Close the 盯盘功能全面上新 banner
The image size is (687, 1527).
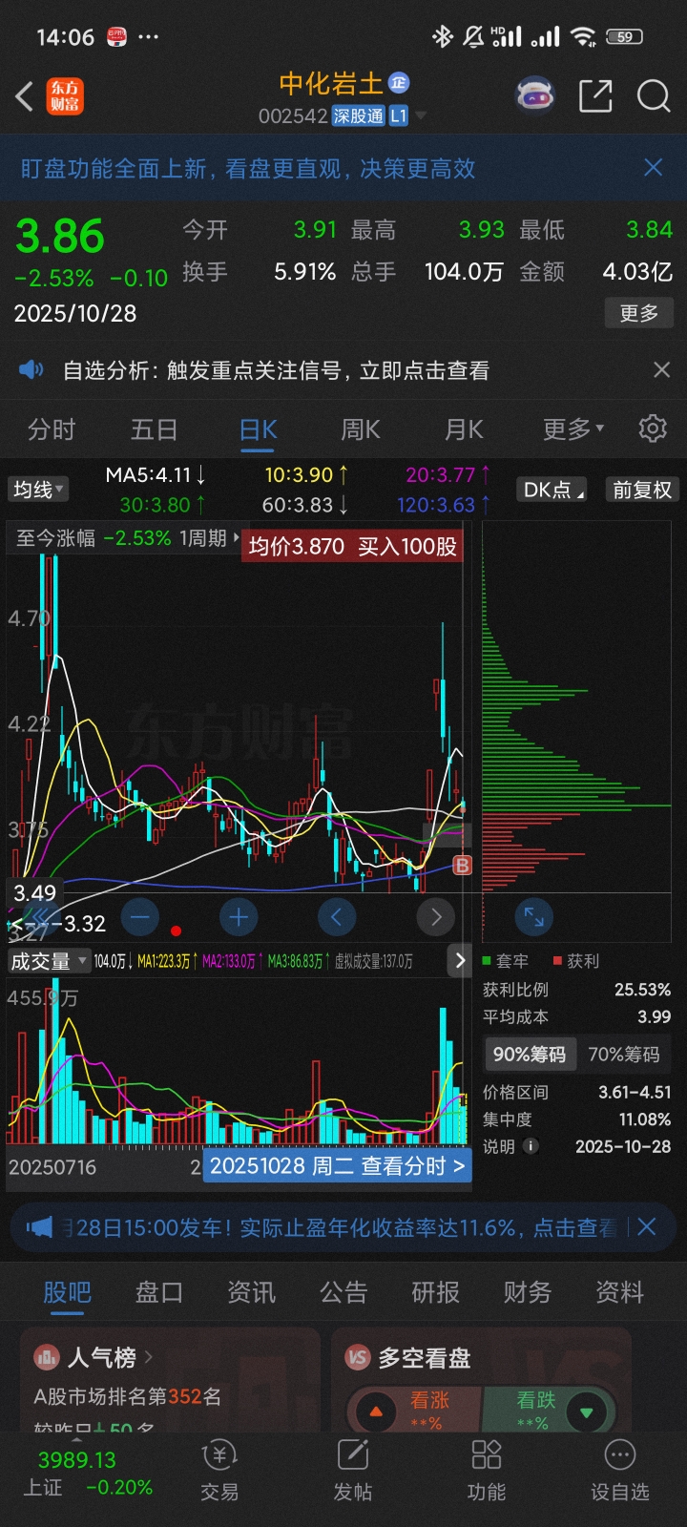(x=654, y=168)
